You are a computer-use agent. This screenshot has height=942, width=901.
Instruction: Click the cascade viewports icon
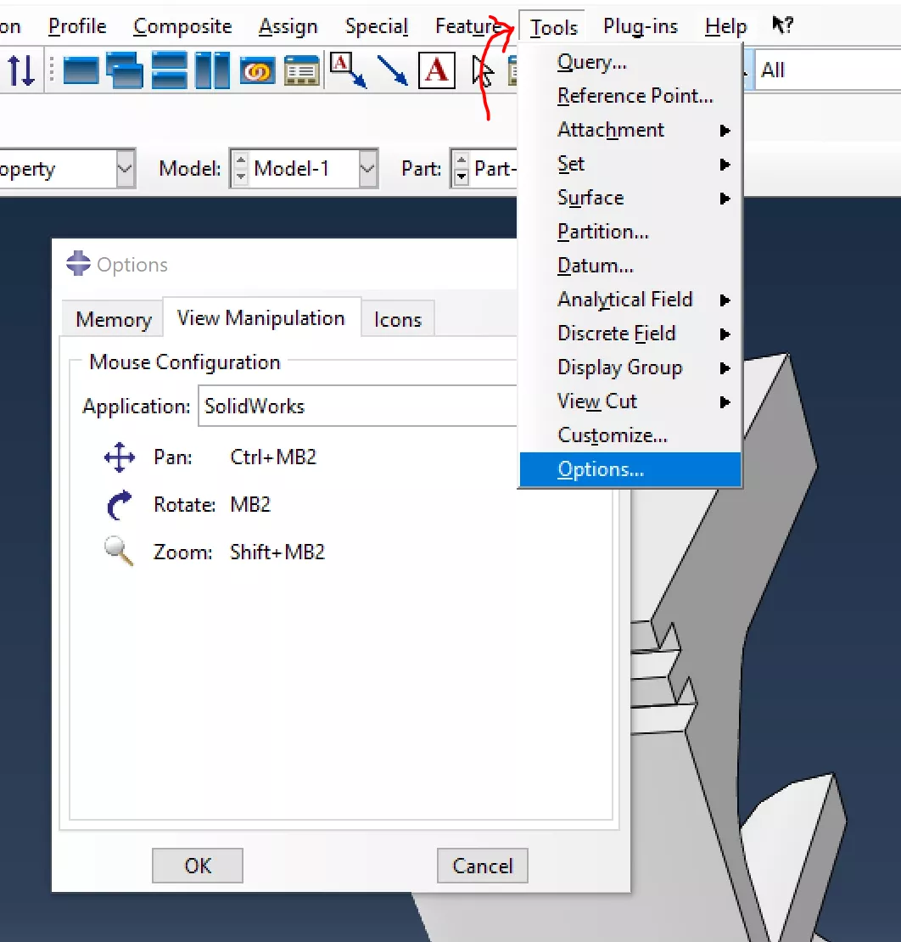(126, 70)
